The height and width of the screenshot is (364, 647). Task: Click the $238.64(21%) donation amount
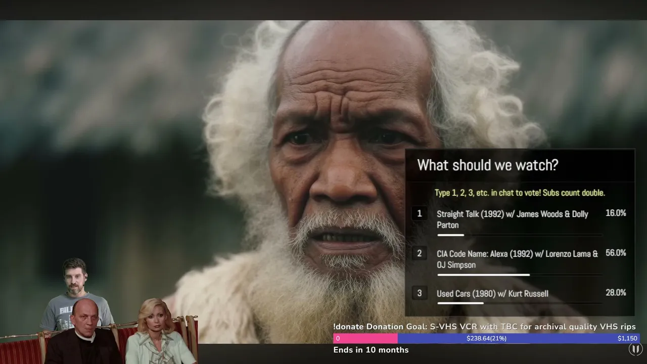(486, 339)
